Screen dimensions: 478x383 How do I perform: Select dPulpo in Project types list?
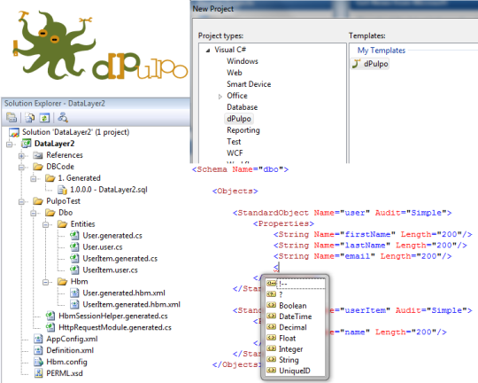click(239, 119)
